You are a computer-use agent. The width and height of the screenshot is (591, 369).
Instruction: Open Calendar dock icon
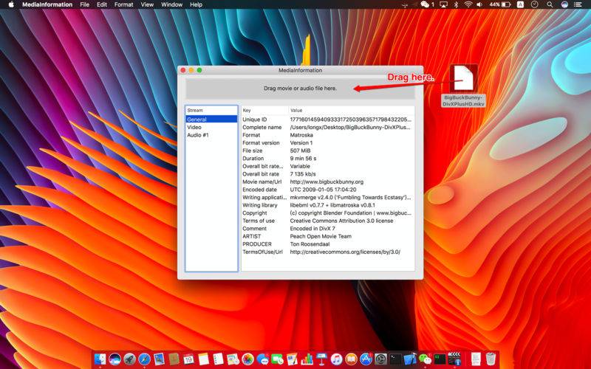click(188, 359)
